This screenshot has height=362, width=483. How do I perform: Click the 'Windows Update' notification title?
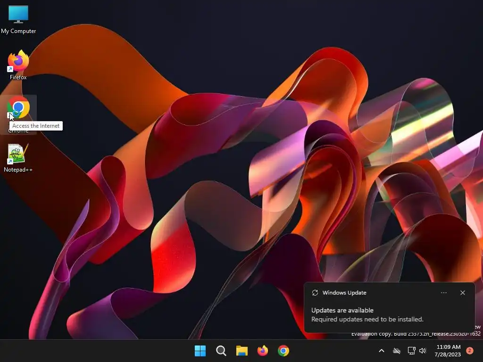pos(344,293)
